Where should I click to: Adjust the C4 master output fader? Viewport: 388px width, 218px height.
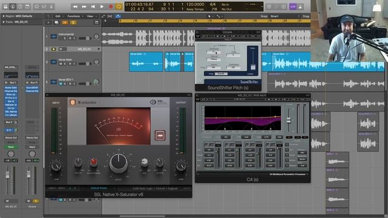coord(289,120)
